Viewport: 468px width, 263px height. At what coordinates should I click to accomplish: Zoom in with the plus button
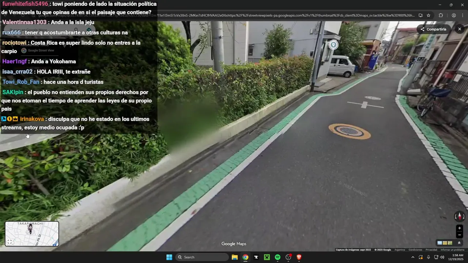tap(460, 228)
